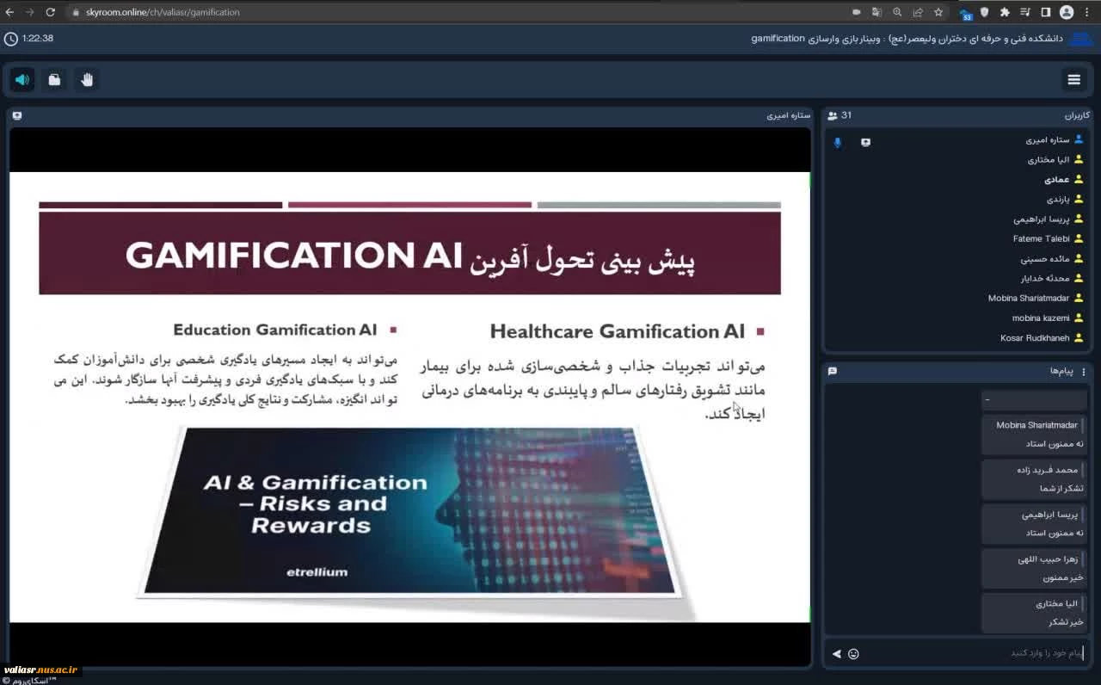Click avatar icon beside Kosar Rudkhaneh
The height and width of the screenshot is (685, 1101).
[x=1079, y=337]
